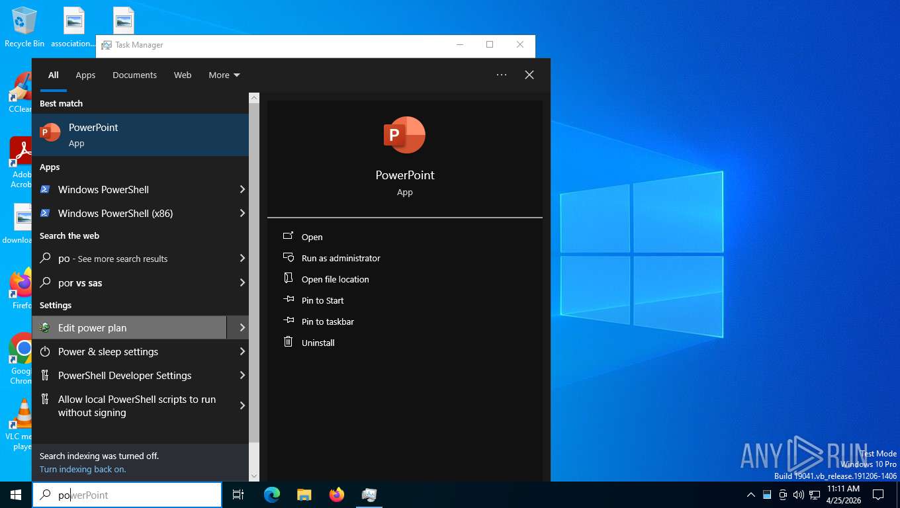Viewport: 900px width, 508px height.
Task: Choose Open file location for PowerPoint
Action: 336,279
